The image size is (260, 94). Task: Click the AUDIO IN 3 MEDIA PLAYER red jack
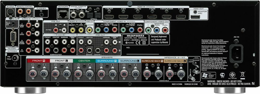(29, 42)
